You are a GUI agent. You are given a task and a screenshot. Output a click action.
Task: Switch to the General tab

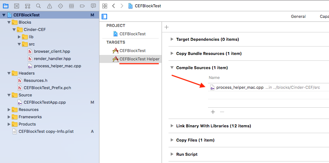298,16
